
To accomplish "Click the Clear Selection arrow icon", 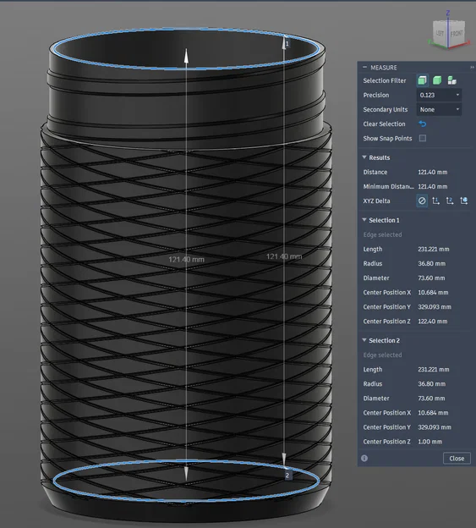I will (422, 124).
